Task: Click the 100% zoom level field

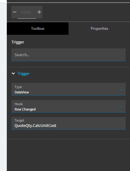Action: 27,12
